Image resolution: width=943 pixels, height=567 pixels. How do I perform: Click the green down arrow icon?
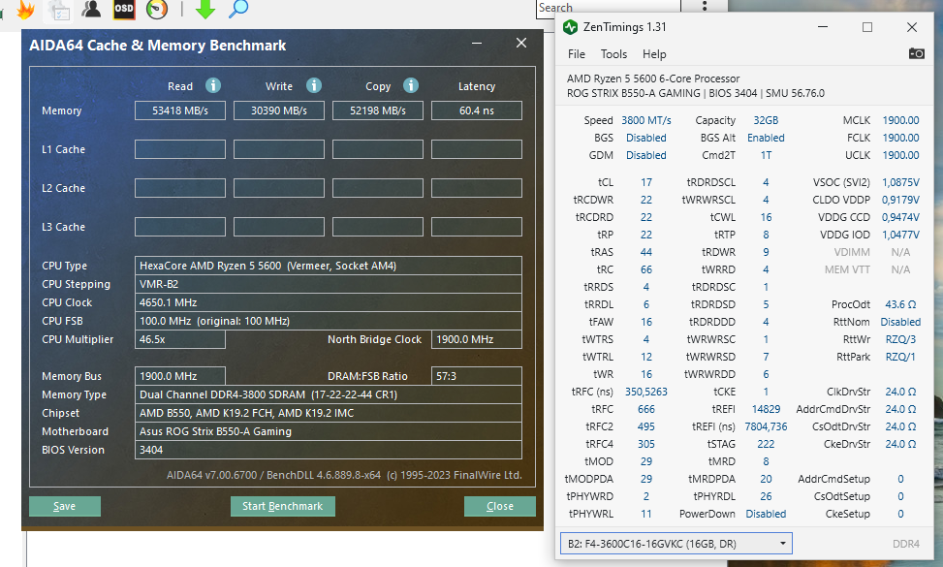click(x=205, y=9)
